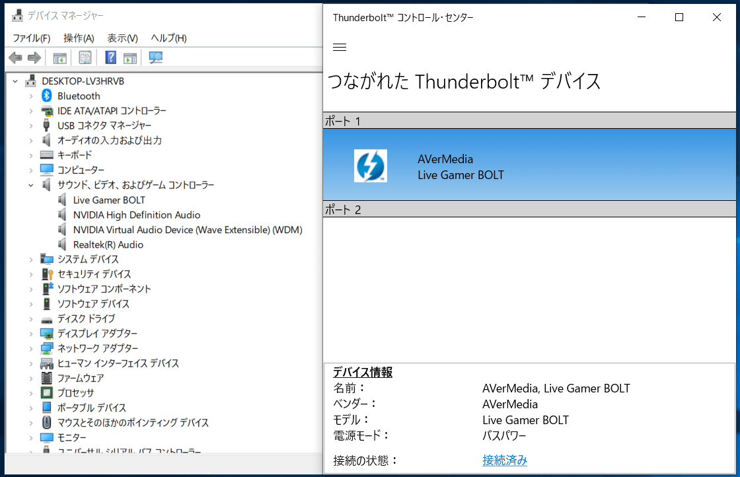
Task: Click the コンピューター monitor icon
Action: (47, 169)
